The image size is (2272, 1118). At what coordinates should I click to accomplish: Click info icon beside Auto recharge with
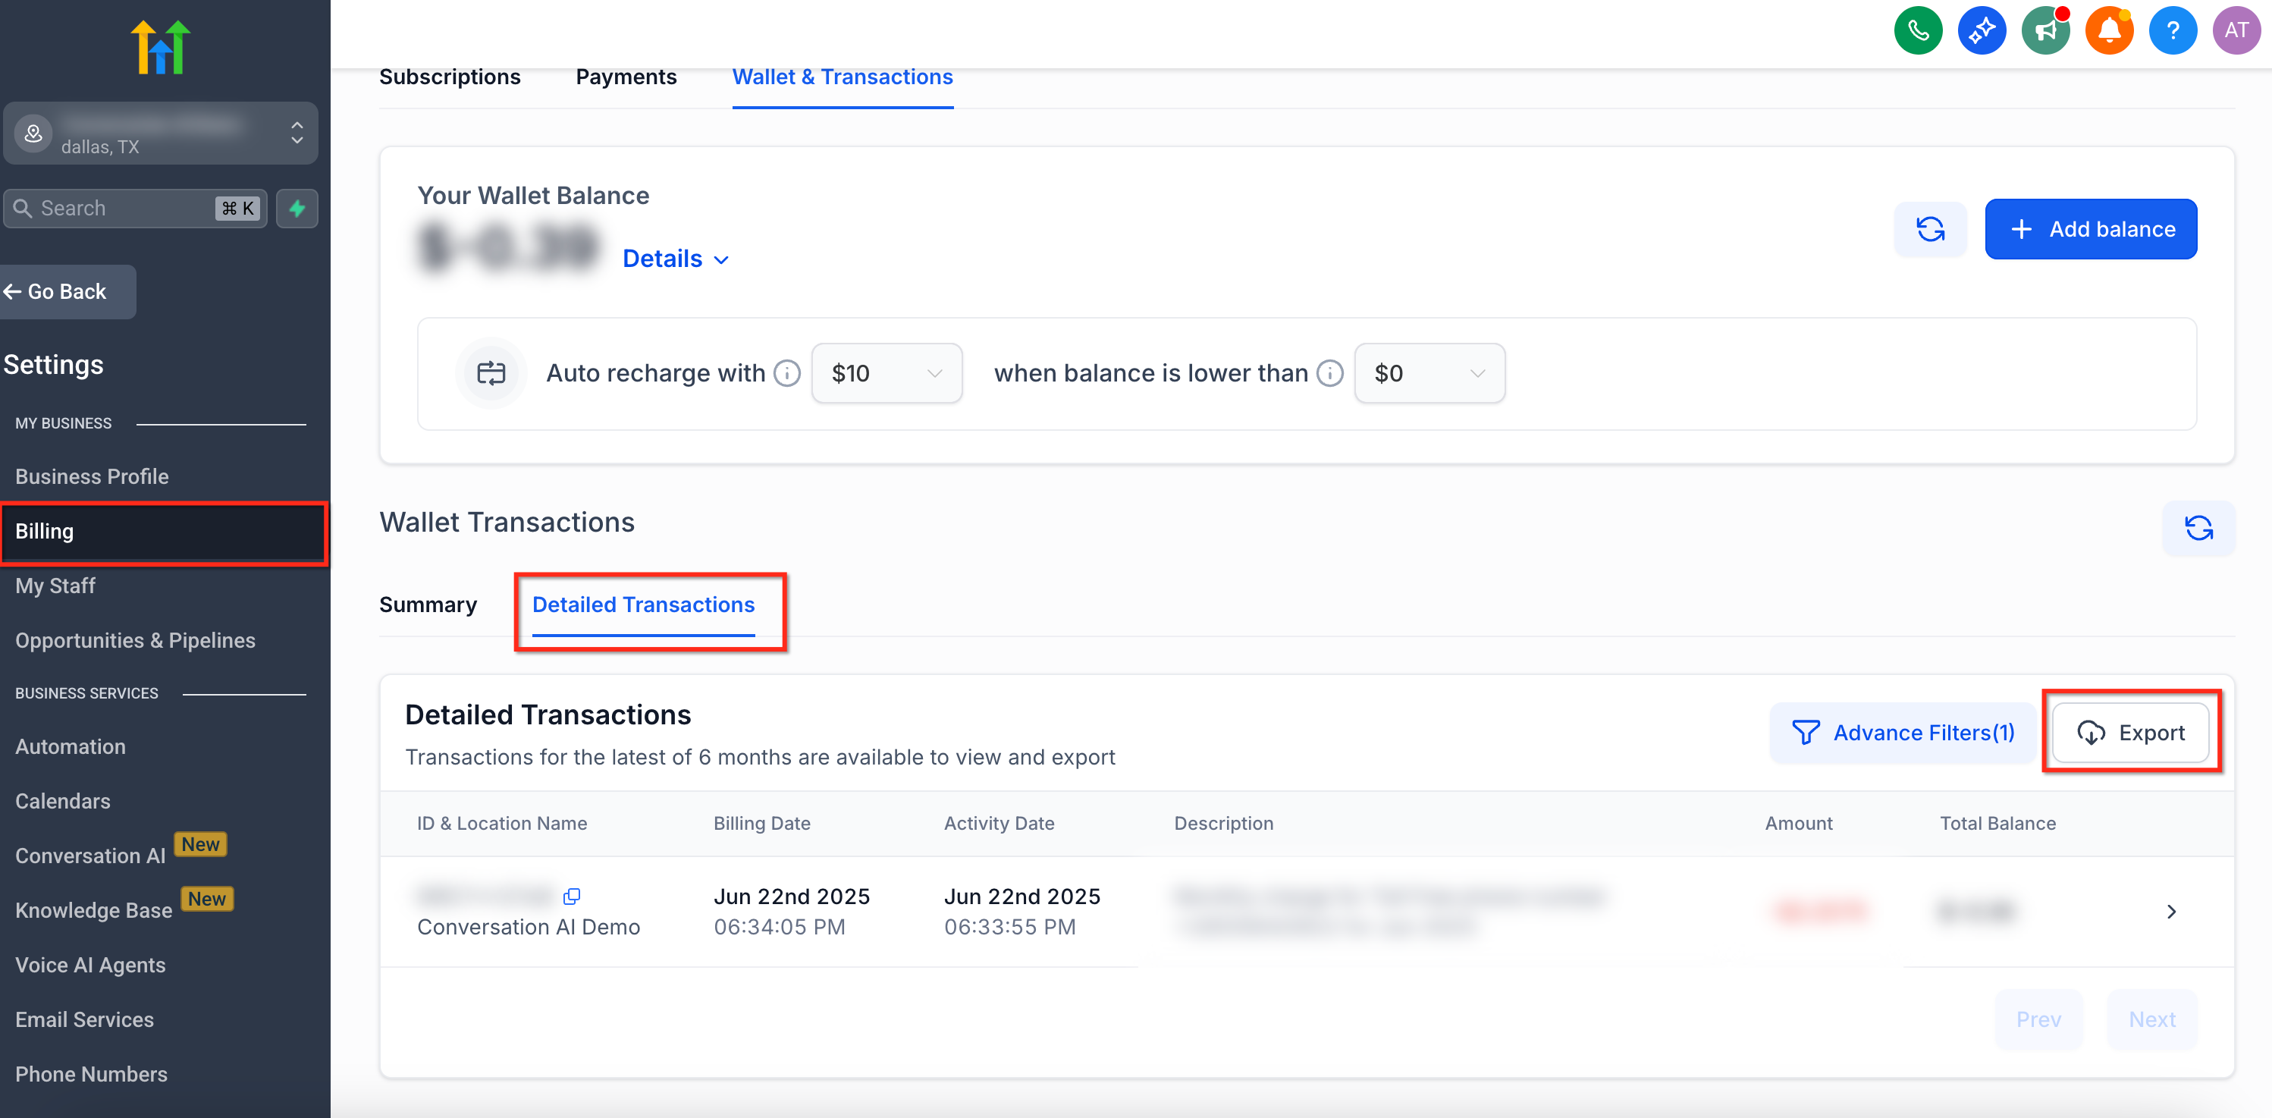click(786, 373)
